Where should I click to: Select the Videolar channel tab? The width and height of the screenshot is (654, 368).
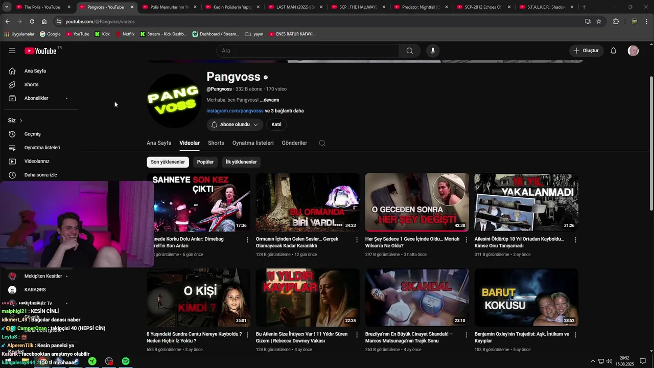[190, 143]
